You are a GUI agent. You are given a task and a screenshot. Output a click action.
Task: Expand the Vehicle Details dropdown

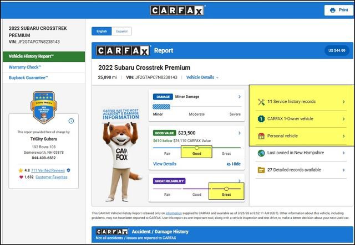[x=202, y=77]
